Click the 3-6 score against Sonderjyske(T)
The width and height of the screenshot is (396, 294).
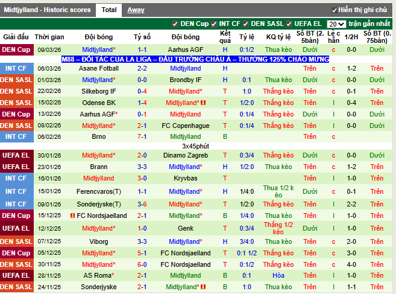142,204
